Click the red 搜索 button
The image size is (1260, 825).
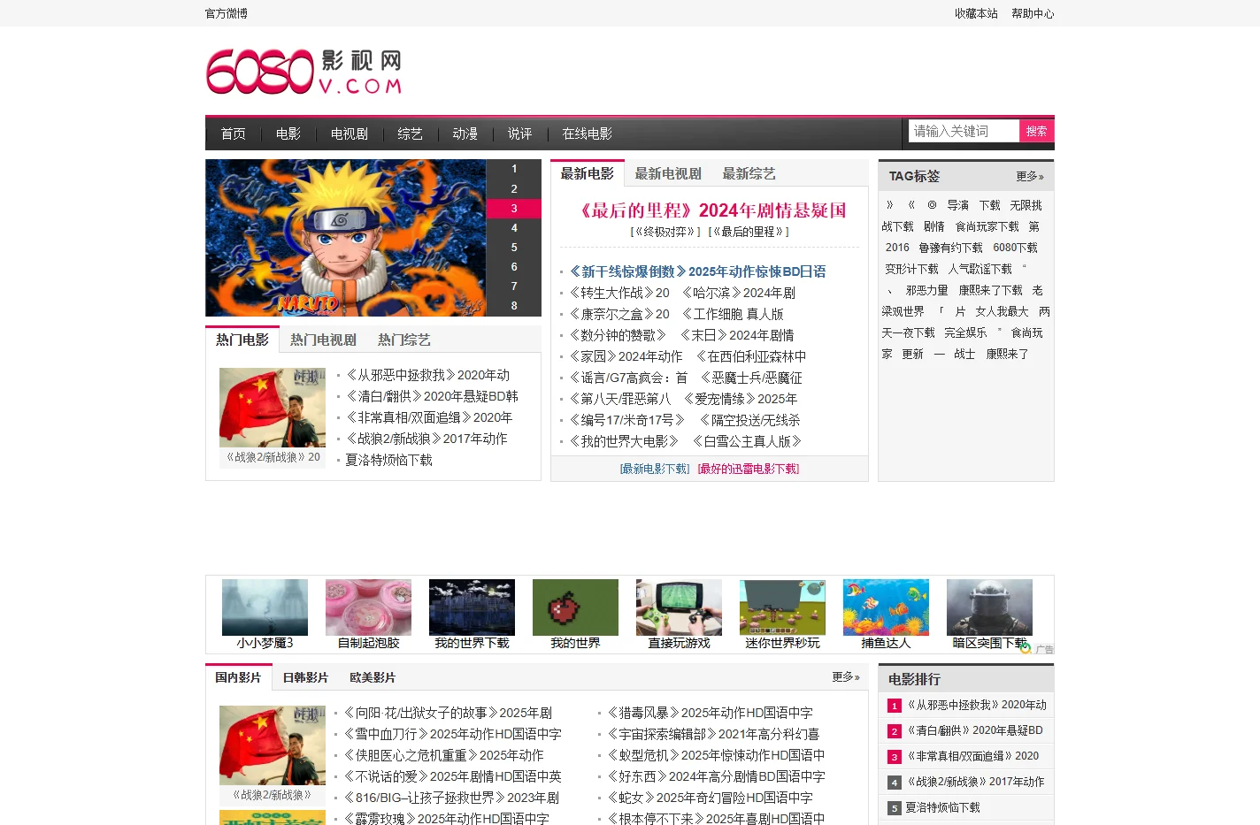click(1037, 131)
